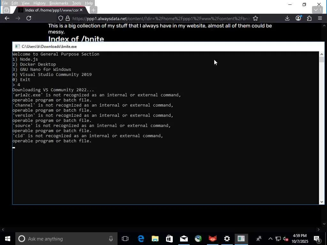Screen dimensions: 327x245
Task: Click the Cortana 'Ask me anything' search box
Action: tap(66, 239)
